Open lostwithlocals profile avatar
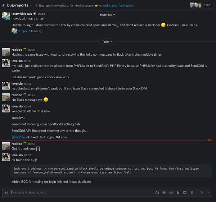Image resolution: width=216 pixels, height=202 pixels. pyautogui.click(x=6, y=17)
